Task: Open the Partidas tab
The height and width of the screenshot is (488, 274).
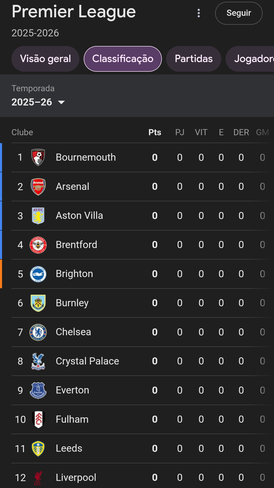Action: (194, 59)
